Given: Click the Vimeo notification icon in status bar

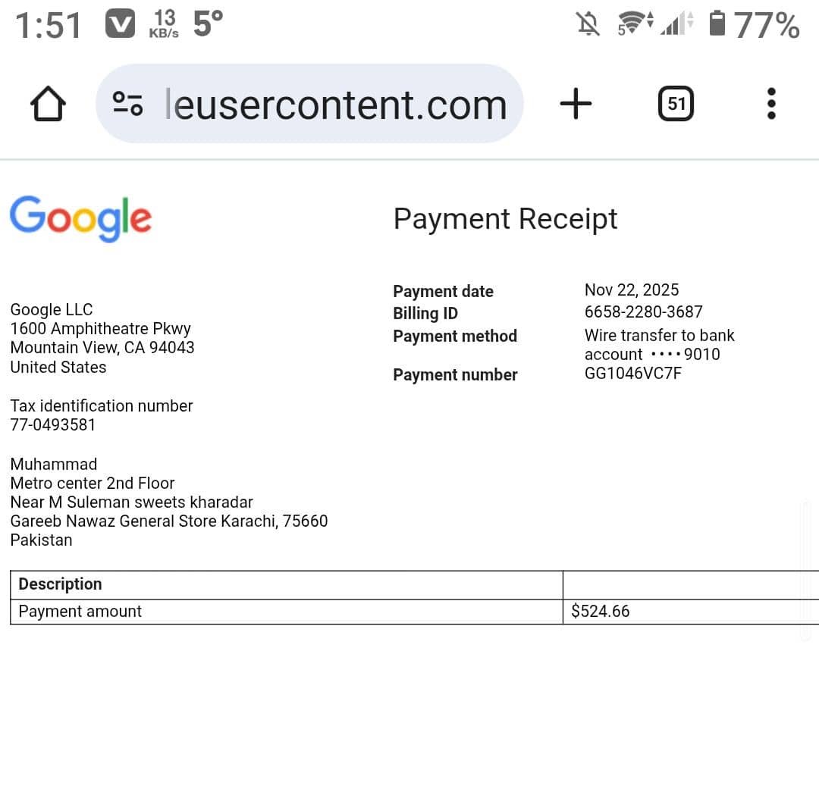Looking at the screenshot, I should [120, 23].
